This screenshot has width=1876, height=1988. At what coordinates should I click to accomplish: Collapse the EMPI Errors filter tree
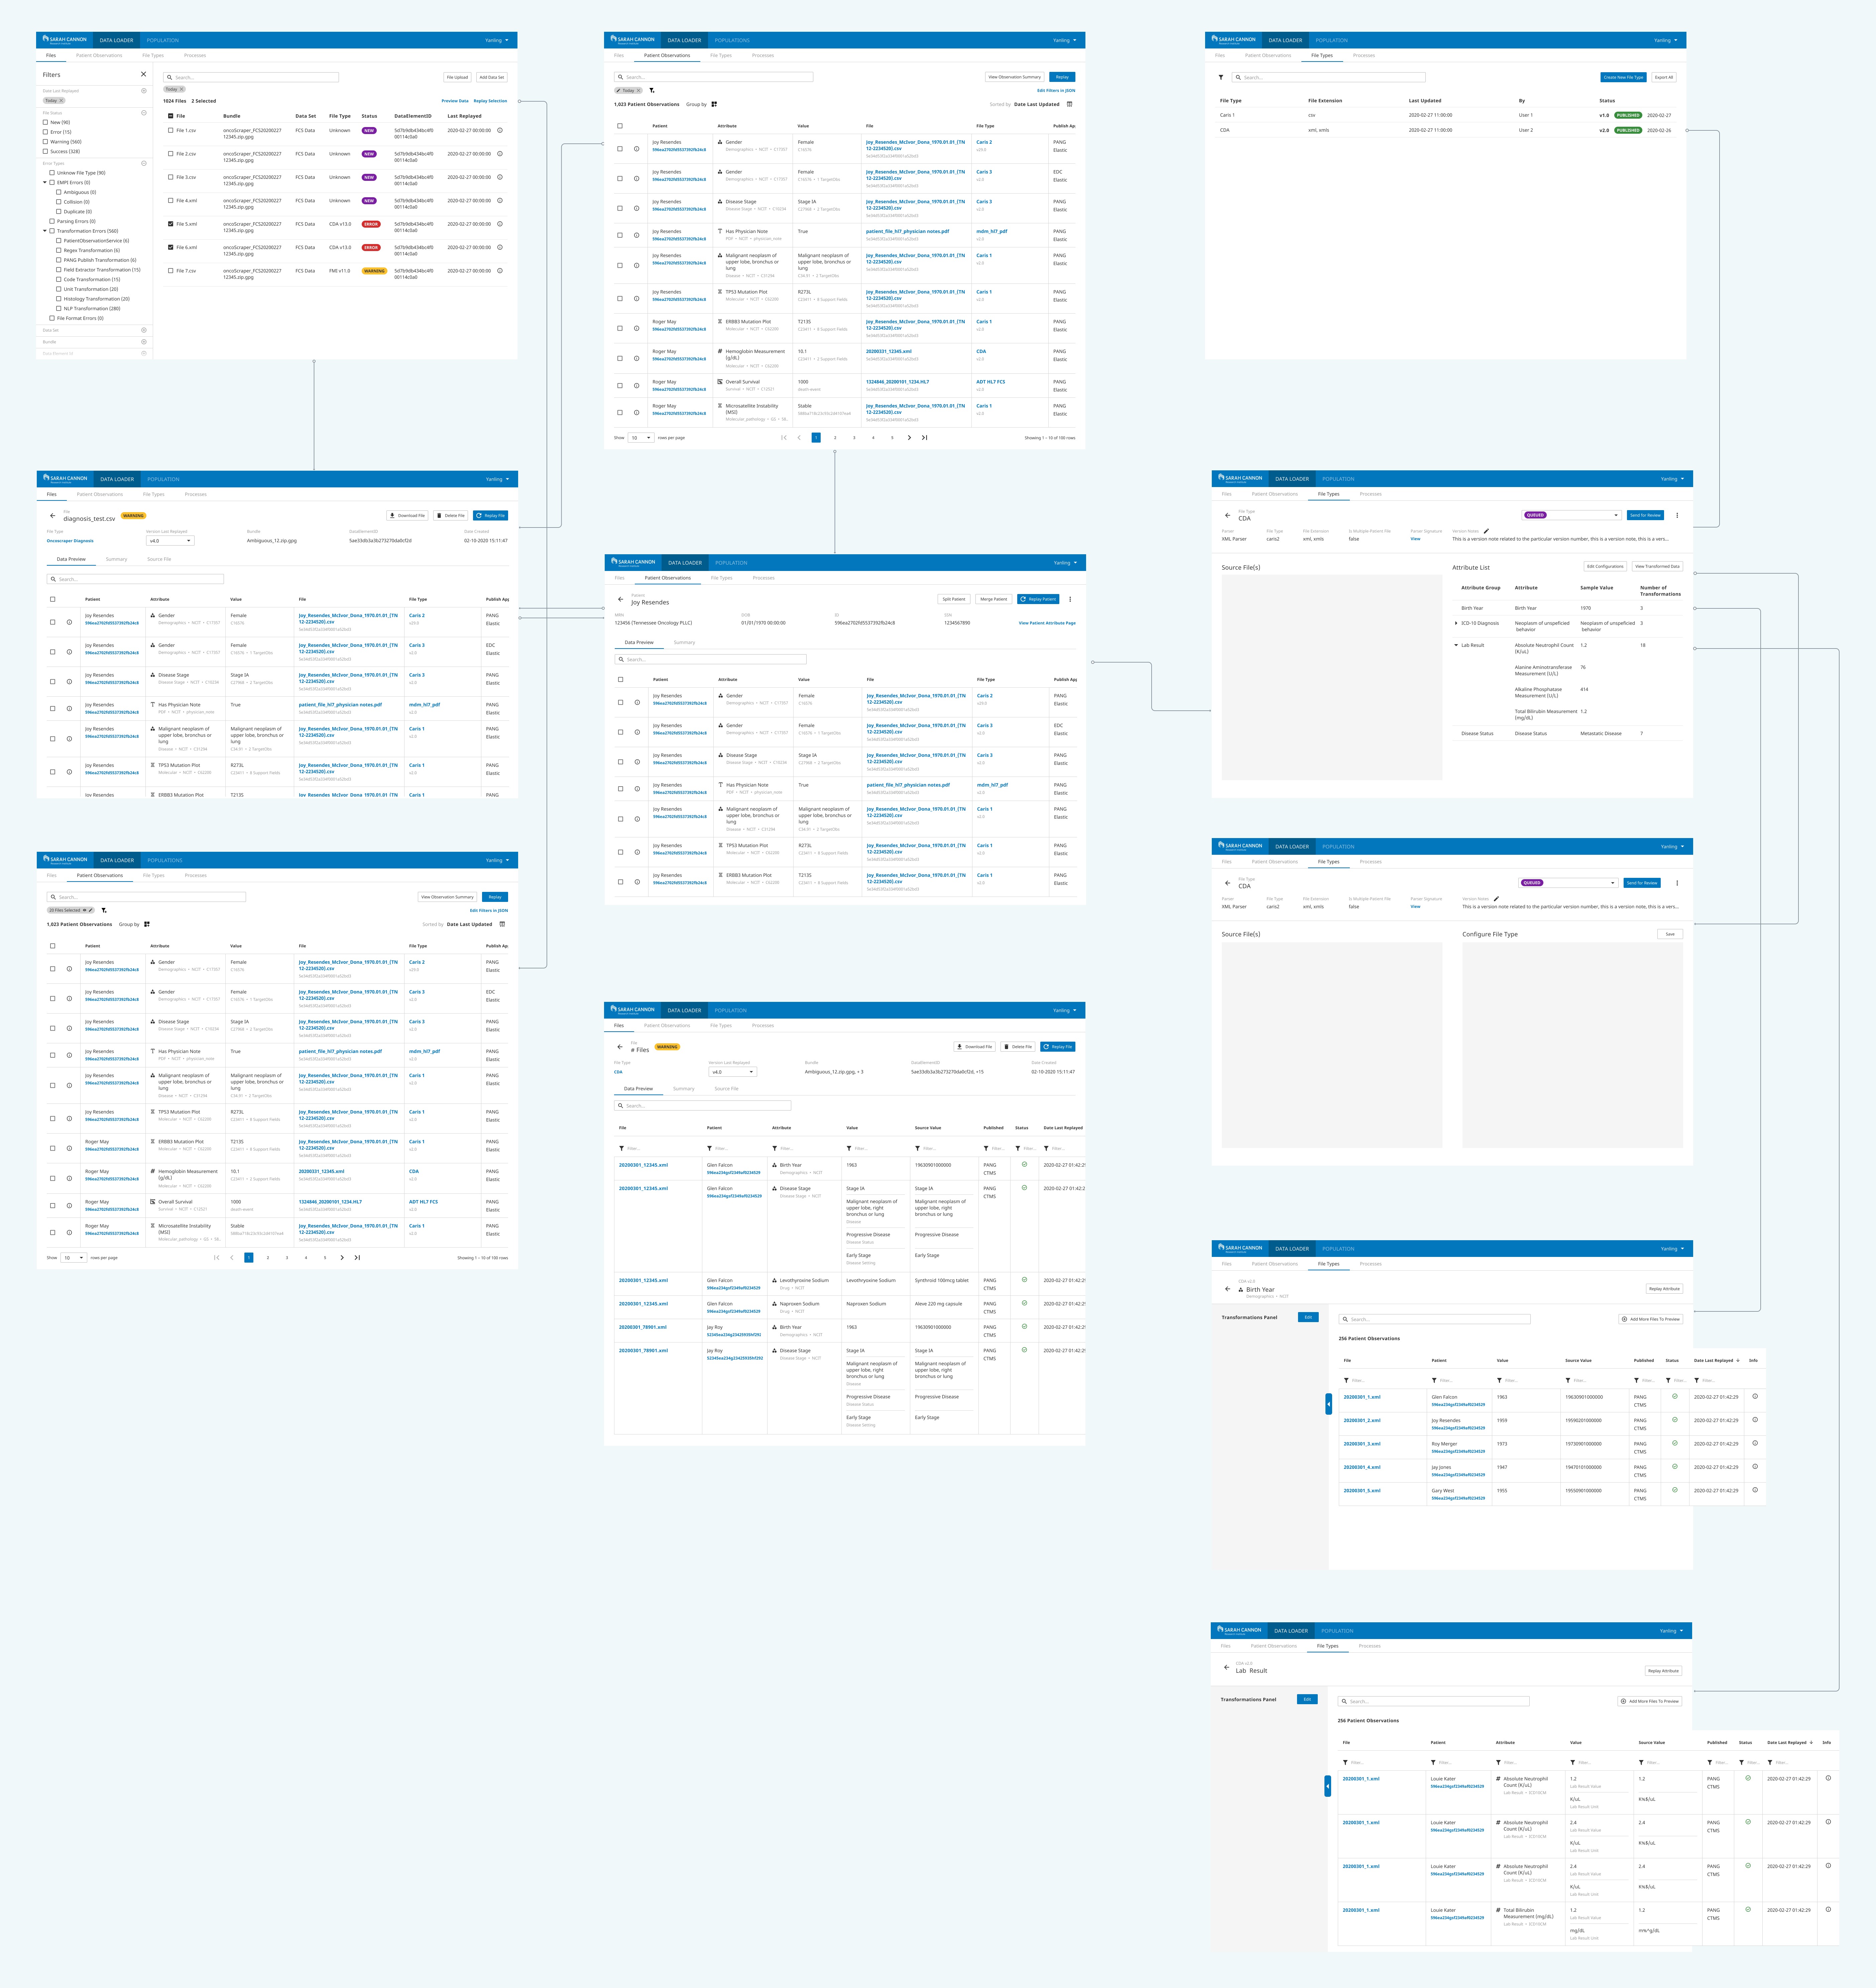point(45,182)
